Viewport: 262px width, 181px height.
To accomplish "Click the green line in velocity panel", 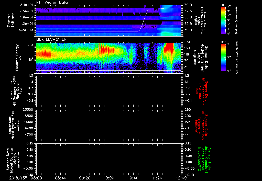I will point(108,162).
